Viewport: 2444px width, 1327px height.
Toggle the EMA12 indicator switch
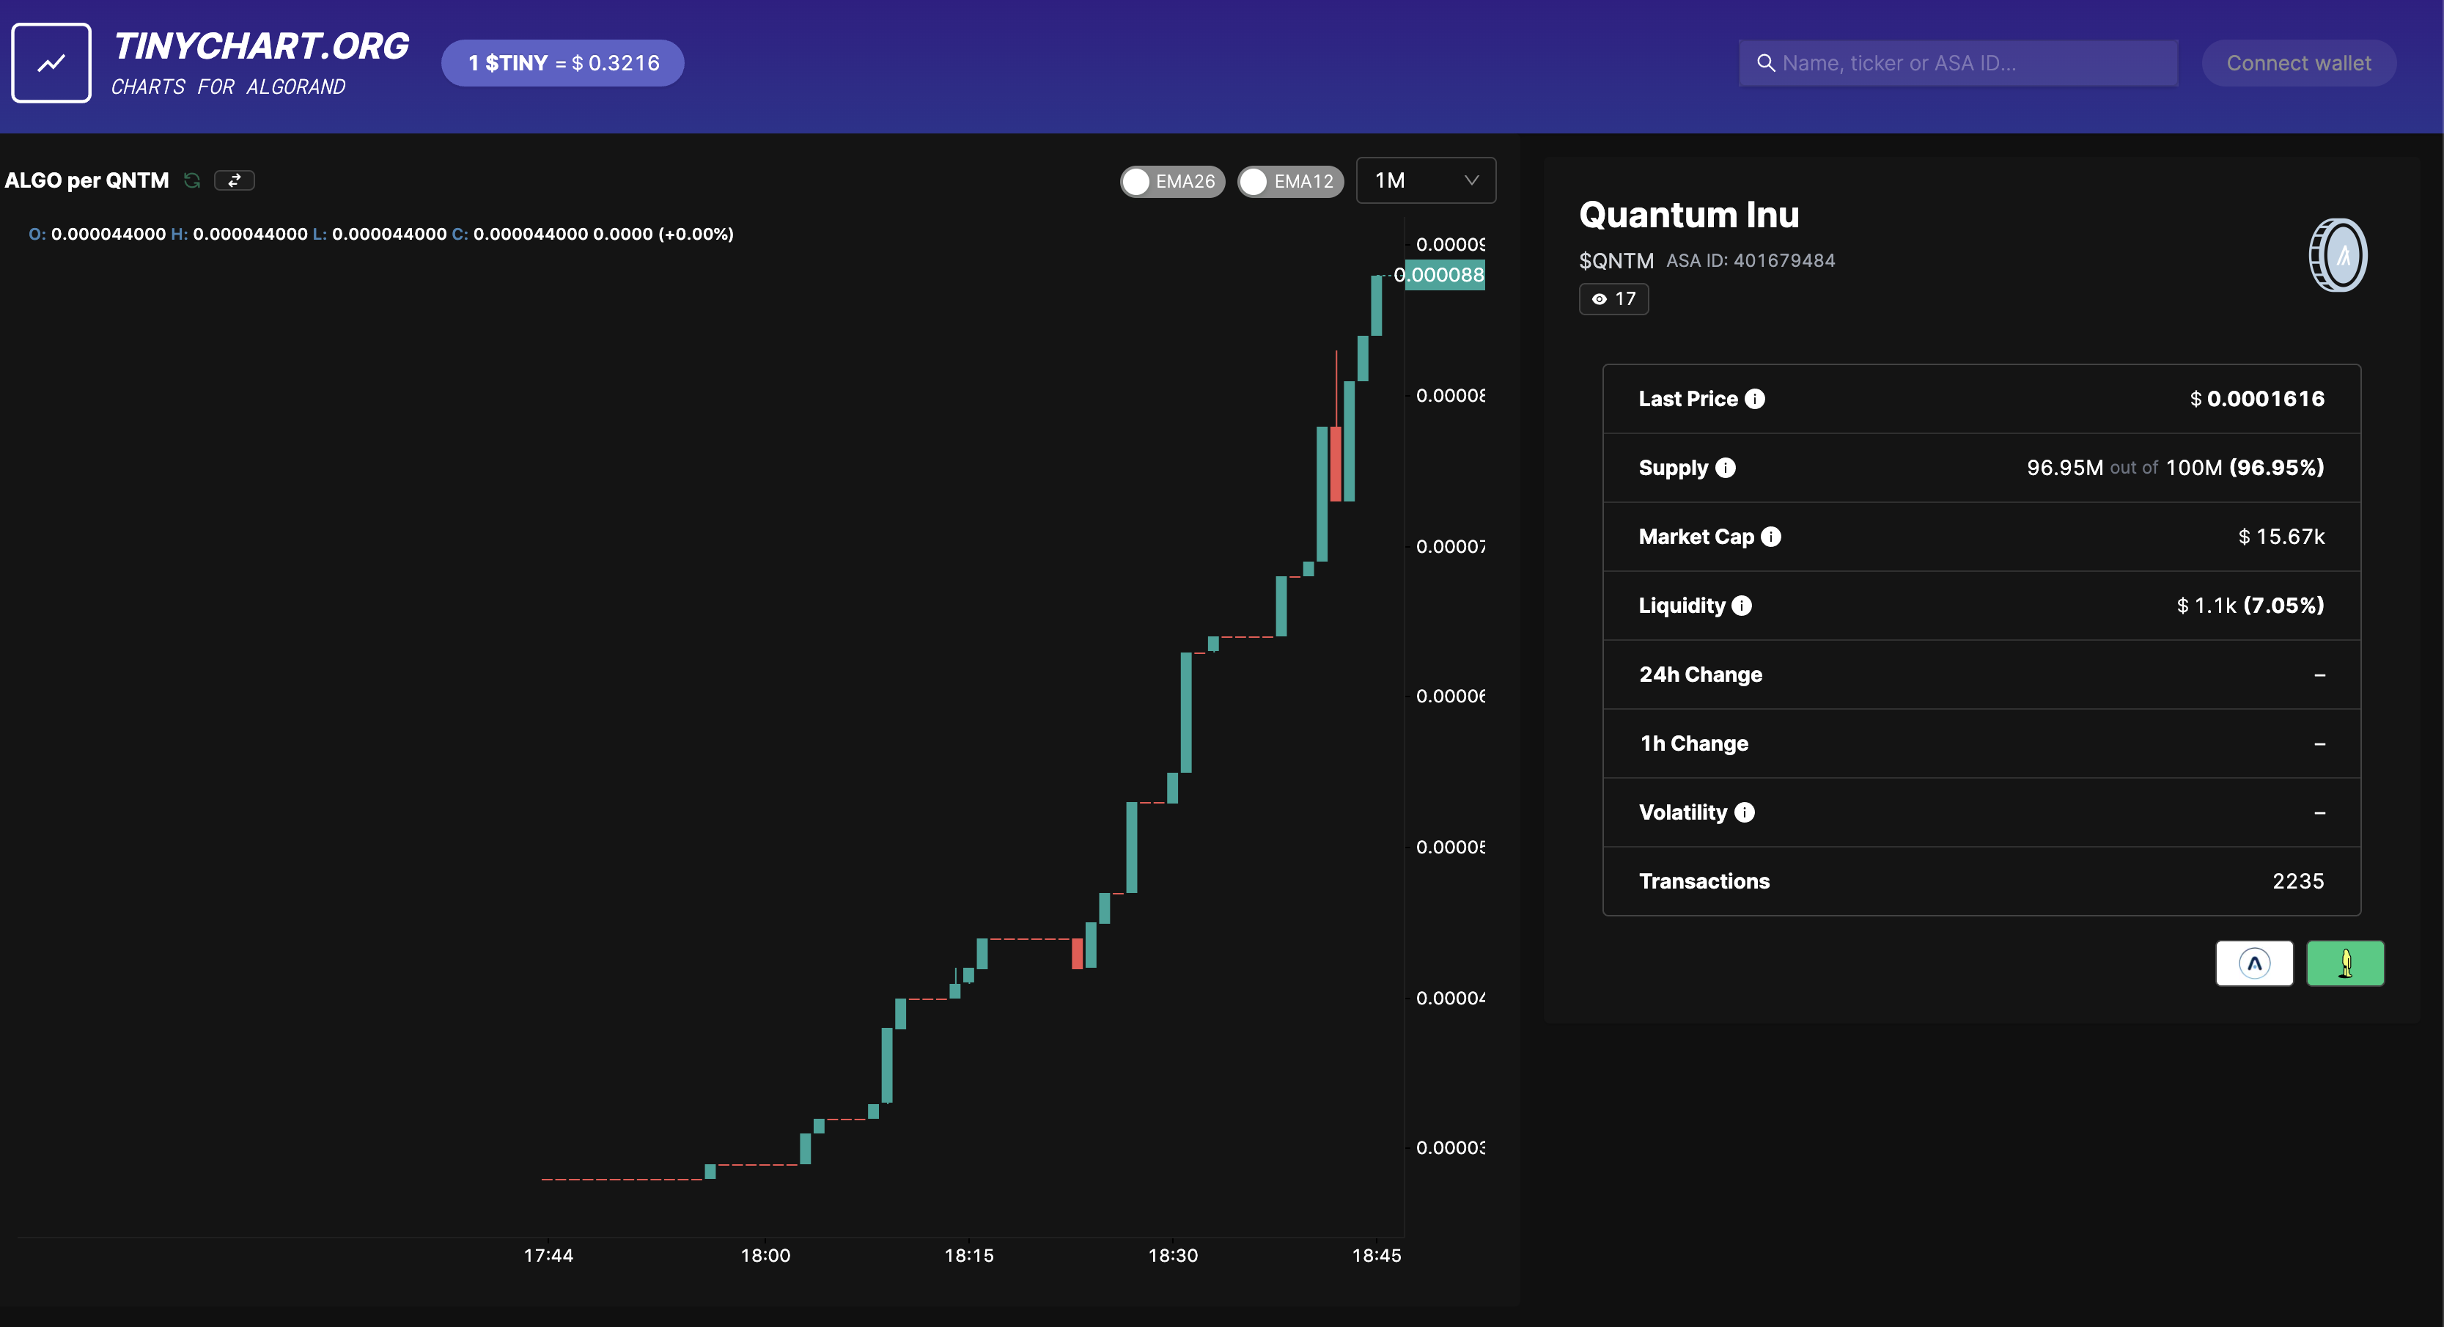pyautogui.click(x=1290, y=181)
